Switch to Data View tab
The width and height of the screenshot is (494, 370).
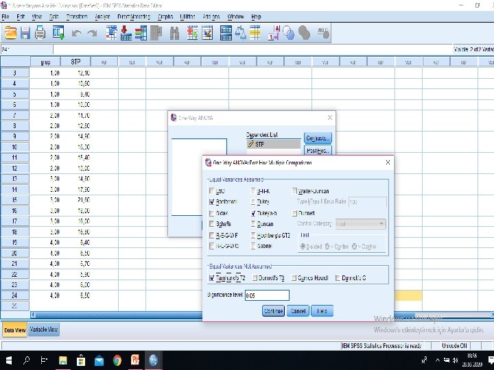tap(14, 330)
